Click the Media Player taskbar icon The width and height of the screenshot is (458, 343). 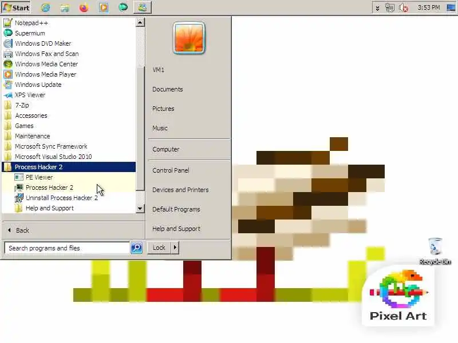coord(104,7)
